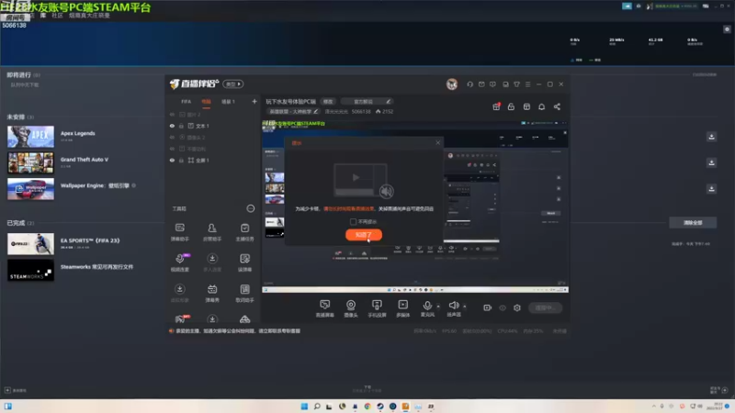735x413 pixels.
Task: Add 多媒体 multimedia source
Action: tap(402, 308)
